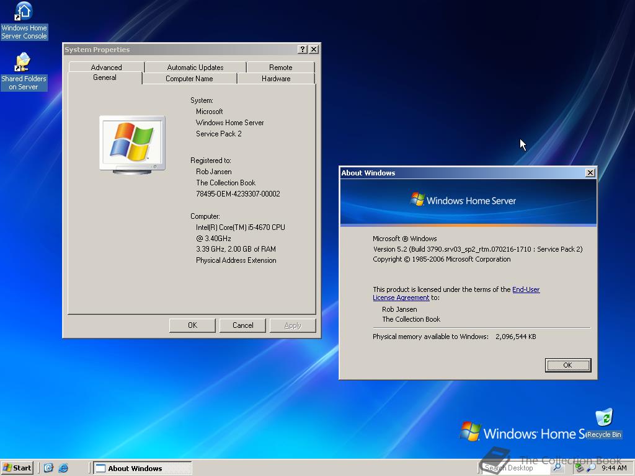The image size is (635, 476).
Task: Click the Windows logo monitor image
Action: tap(133, 144)
